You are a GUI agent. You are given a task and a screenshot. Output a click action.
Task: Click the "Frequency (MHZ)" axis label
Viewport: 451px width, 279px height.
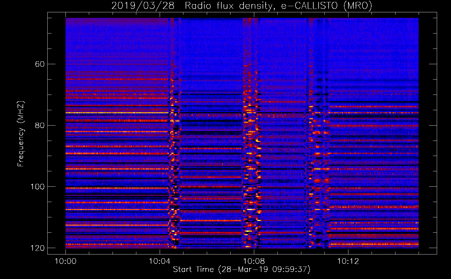coord(21,134)
